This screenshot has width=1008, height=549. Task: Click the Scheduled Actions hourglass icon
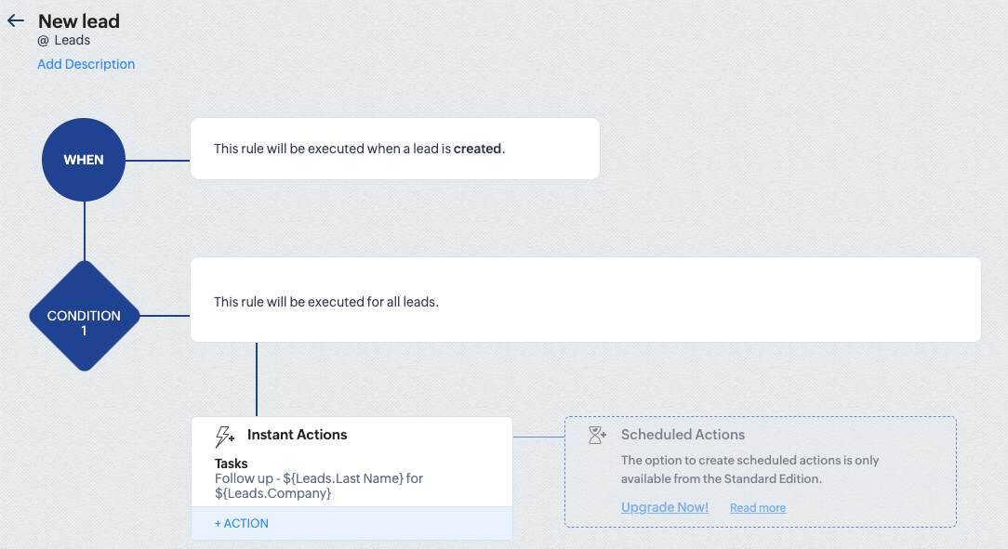[597, 435]
